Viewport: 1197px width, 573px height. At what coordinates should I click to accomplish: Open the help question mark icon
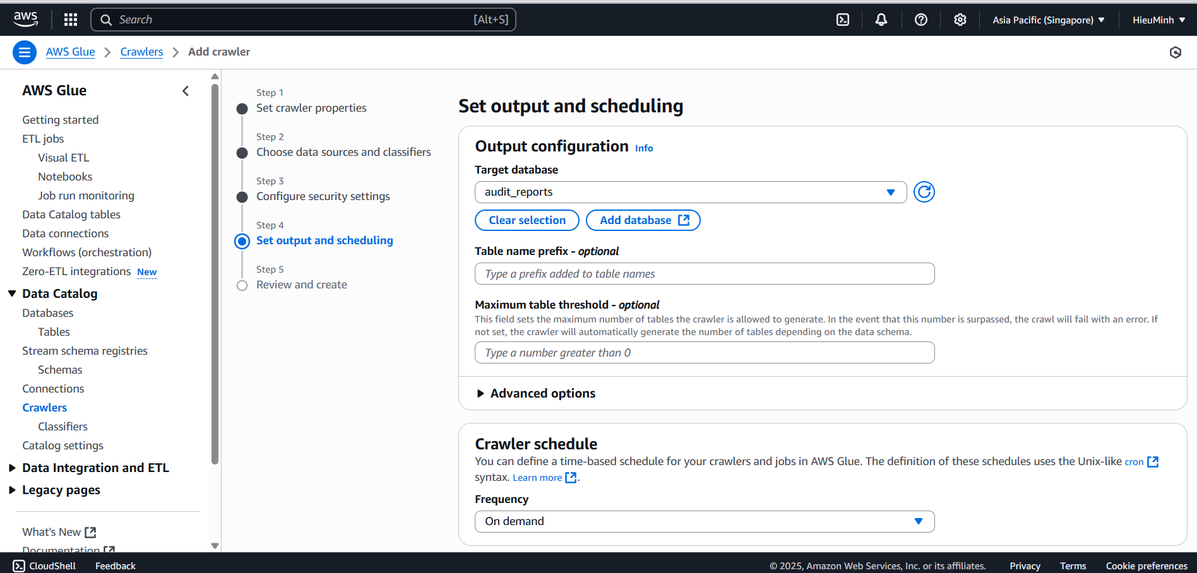point(921,20)
